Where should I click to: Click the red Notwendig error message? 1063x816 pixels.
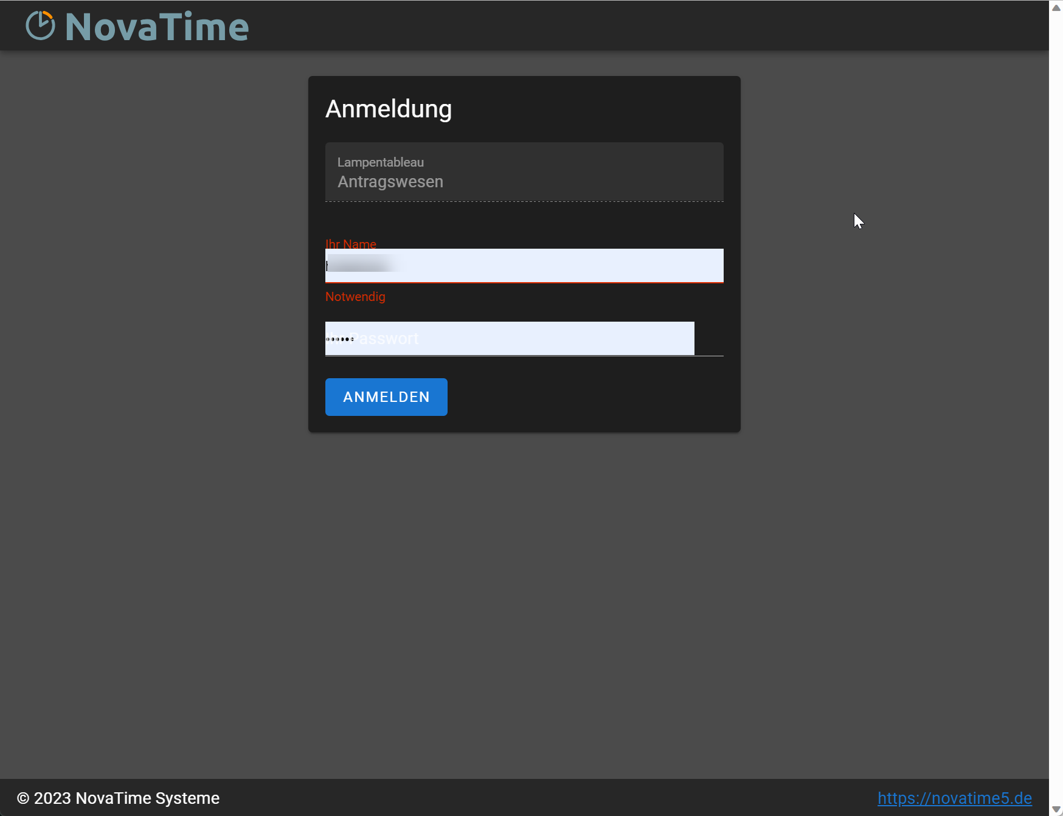pyautogui.click(x=355, y=297)
